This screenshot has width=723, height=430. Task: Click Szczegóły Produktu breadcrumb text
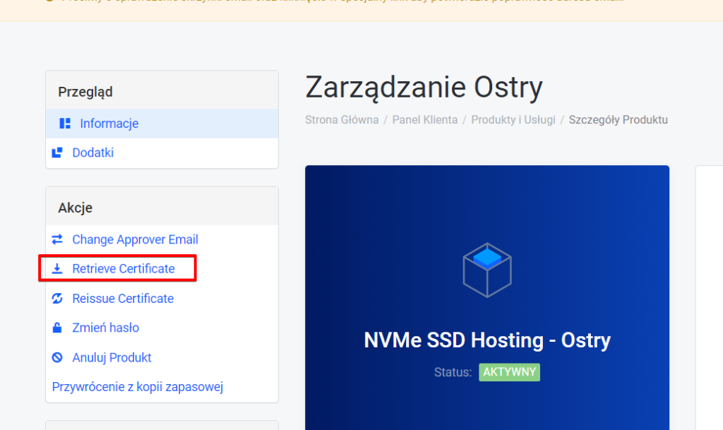(x=619, y=120)
